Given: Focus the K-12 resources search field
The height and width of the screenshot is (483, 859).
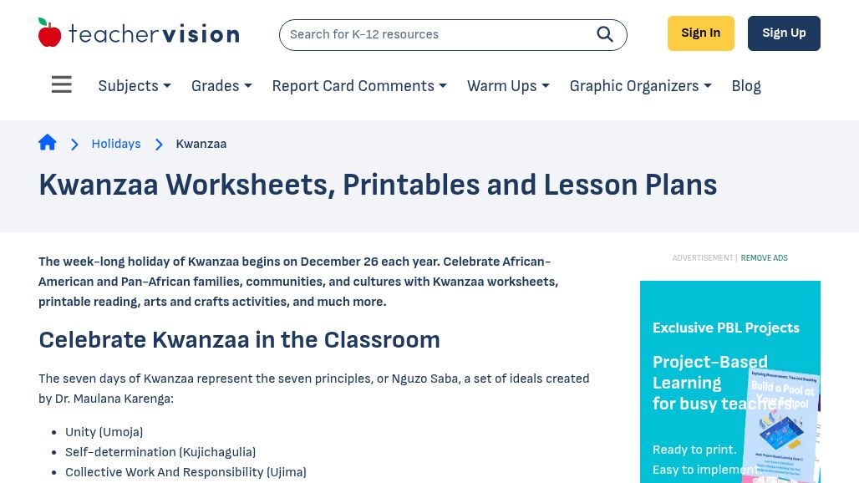Looking at the screenshot, I should click(x=435, y=34).
